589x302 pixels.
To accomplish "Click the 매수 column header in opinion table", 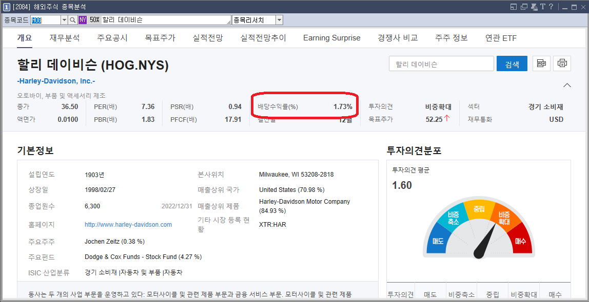I will (x=555, y=294).
